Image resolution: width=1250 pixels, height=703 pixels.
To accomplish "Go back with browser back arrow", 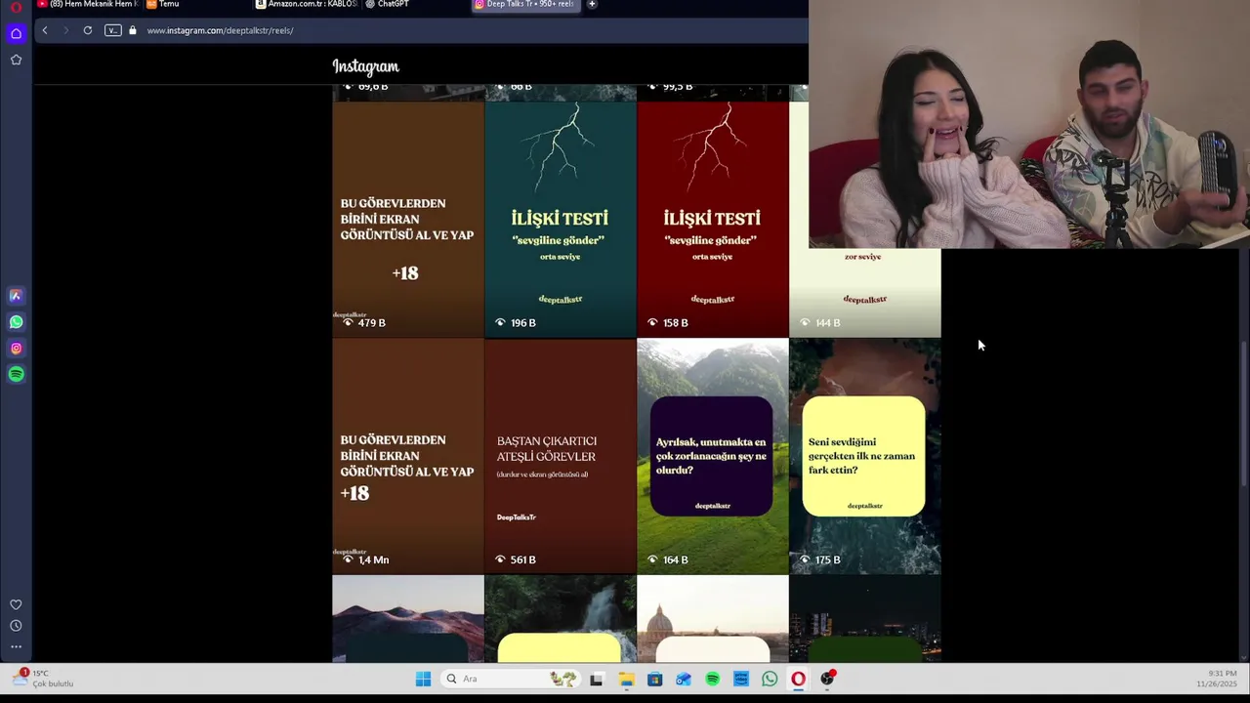I will point(45,30).
